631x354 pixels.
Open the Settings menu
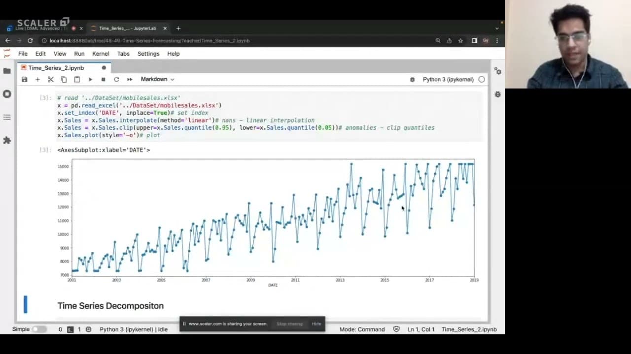click(x=148, y=54)
